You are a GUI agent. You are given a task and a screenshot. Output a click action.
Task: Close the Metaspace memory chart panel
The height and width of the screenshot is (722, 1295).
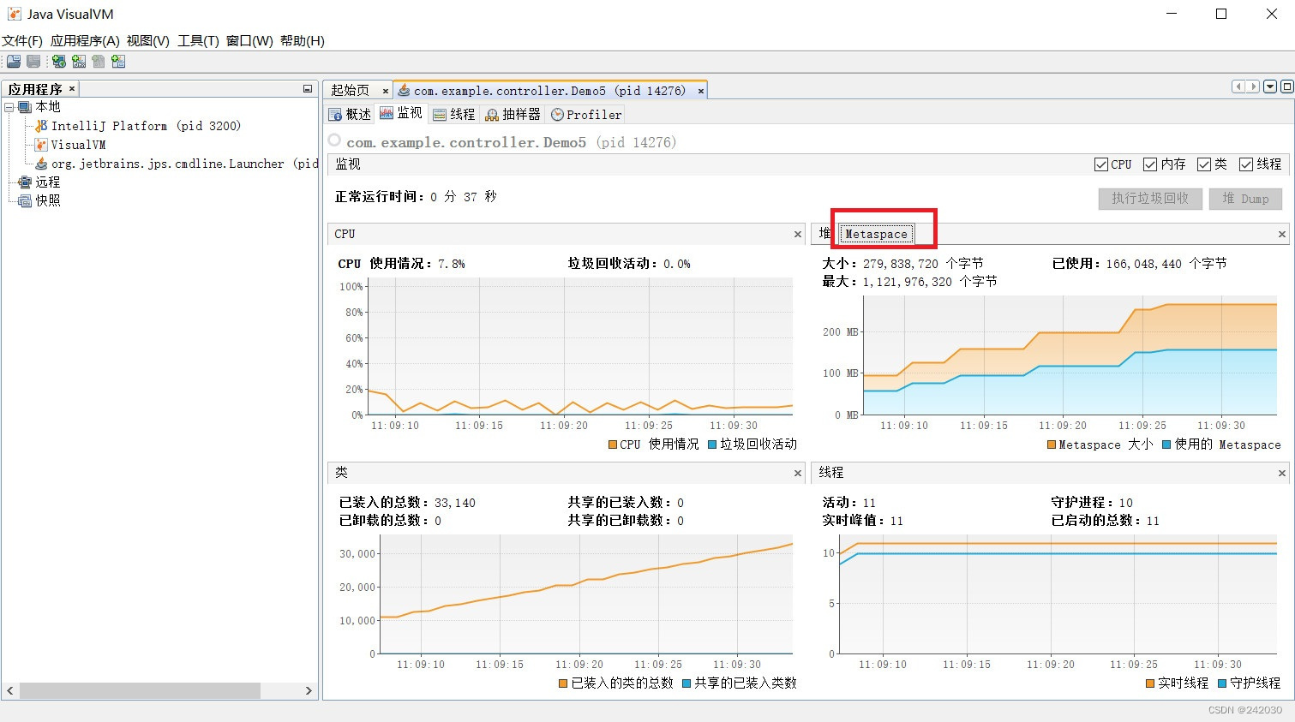coord(1282,234)
